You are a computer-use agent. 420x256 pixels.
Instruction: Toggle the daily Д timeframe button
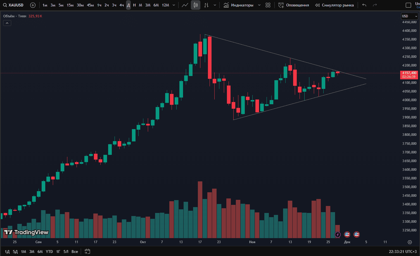[128, 5]
